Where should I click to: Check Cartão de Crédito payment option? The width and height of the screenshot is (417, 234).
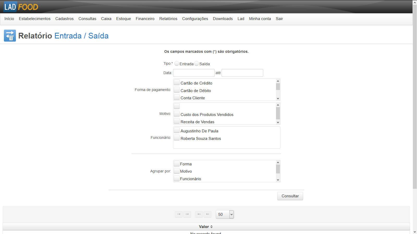[x=177, y=82]
